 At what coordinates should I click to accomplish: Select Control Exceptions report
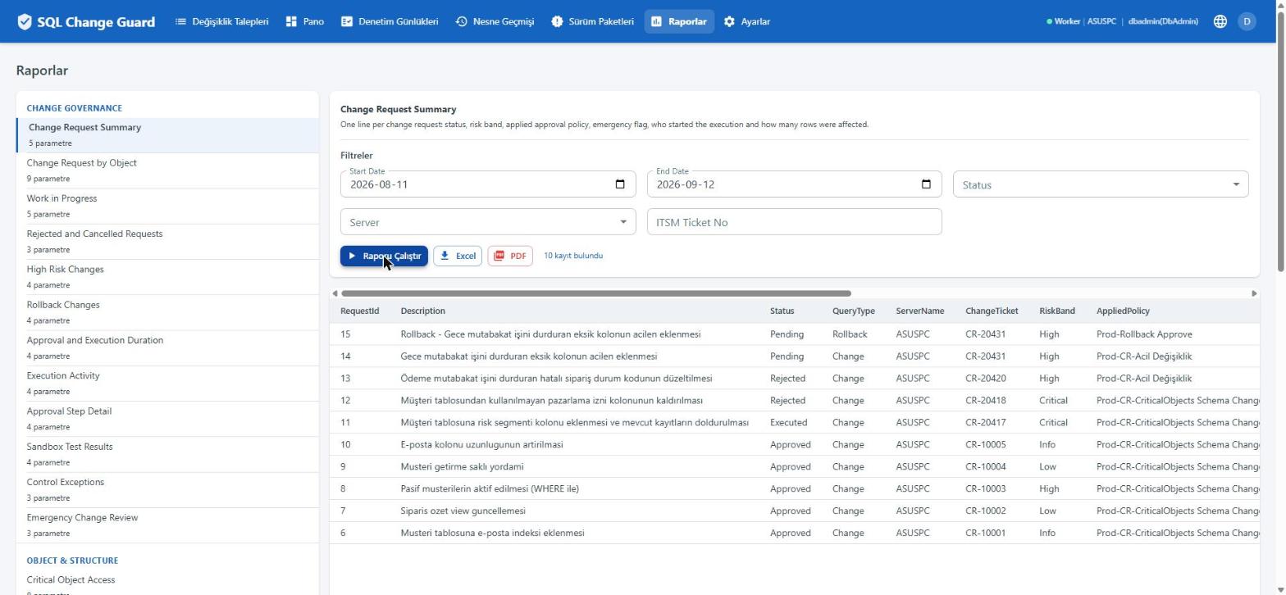click(x=167, y=489)
